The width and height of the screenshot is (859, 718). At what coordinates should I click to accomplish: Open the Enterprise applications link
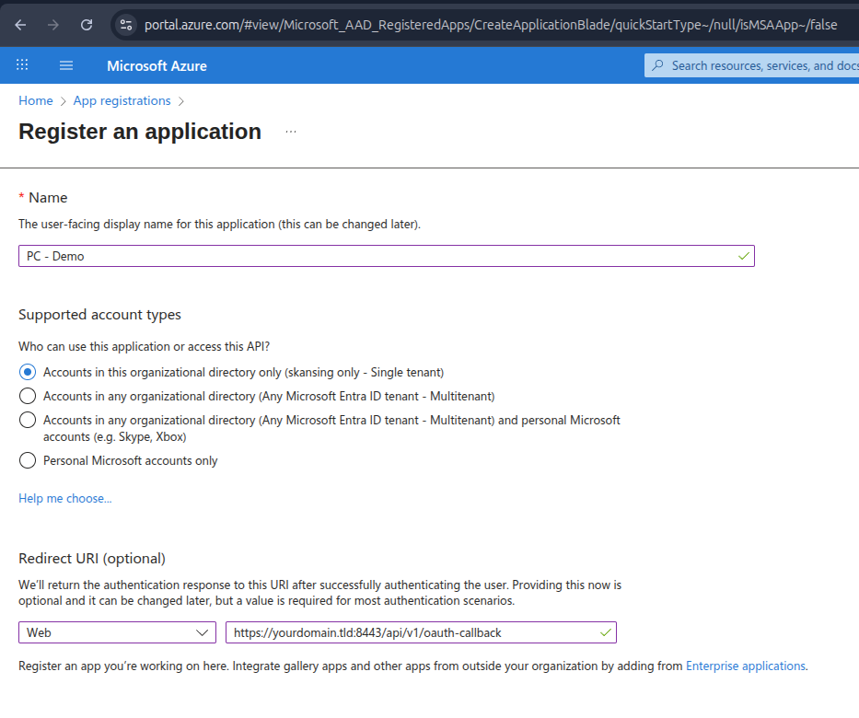[x=746, y=666]
